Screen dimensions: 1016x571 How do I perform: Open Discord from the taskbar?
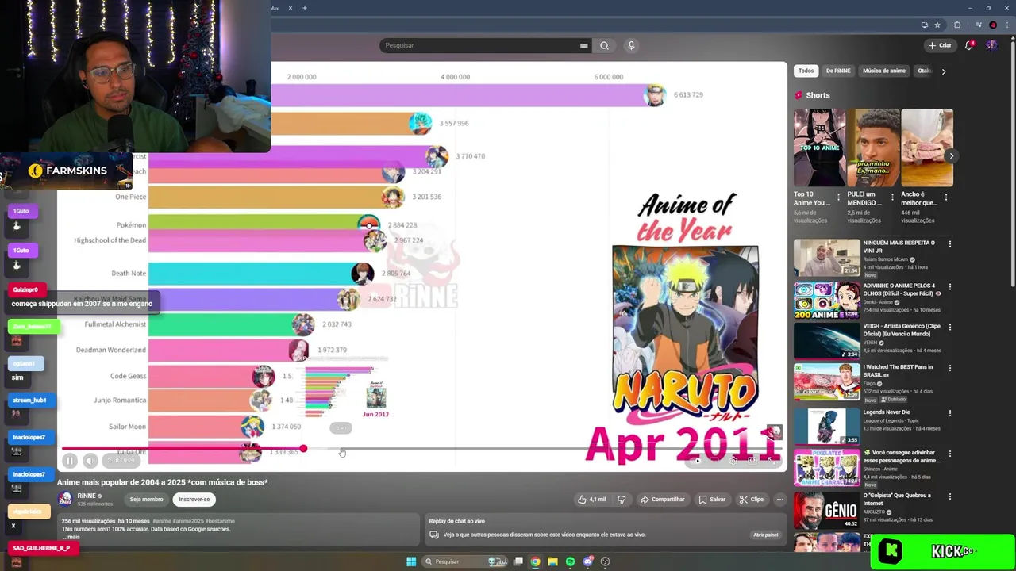coord(587,561)
